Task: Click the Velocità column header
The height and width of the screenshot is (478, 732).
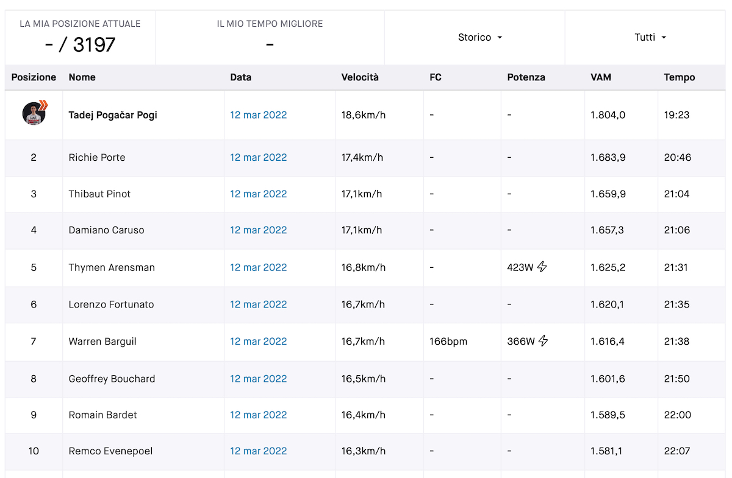Action: click(360, 77)
